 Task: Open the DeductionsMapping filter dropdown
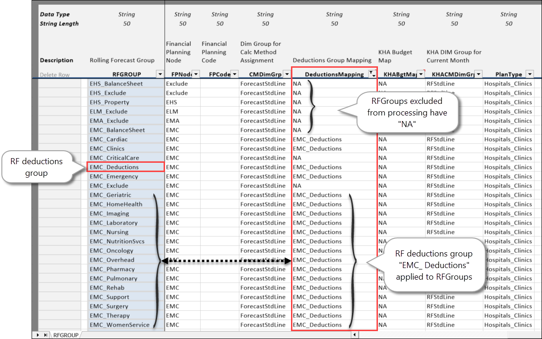click(372, 74)
